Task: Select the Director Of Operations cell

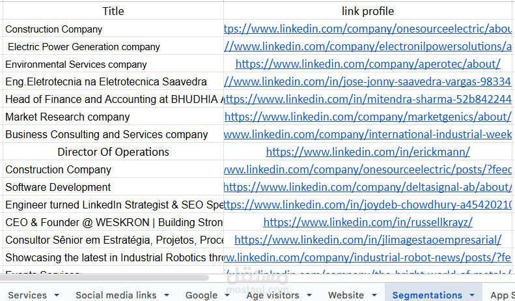Action: point(113,152)
